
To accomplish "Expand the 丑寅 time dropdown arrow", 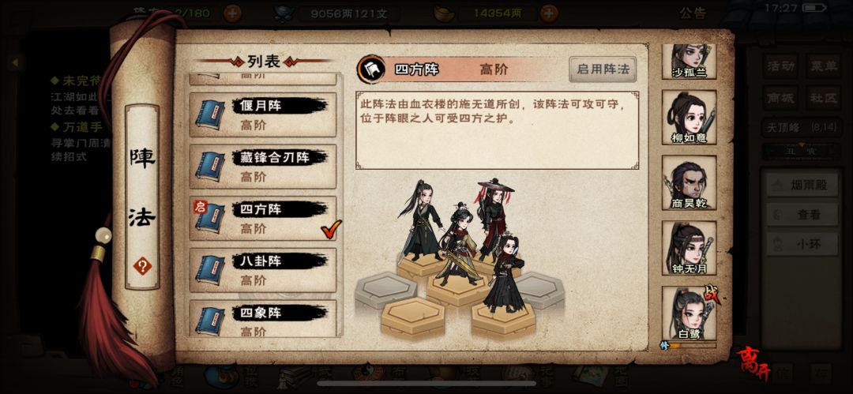I will pos(800,144).
